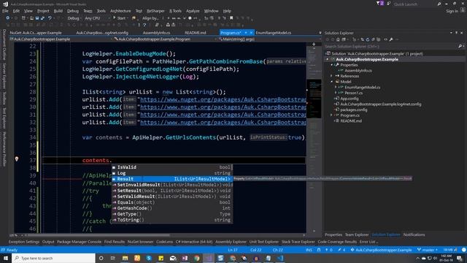Open the Analyze menu
Image resolution: width=467 pixels, height=263 pixels.
coord(193,11)
